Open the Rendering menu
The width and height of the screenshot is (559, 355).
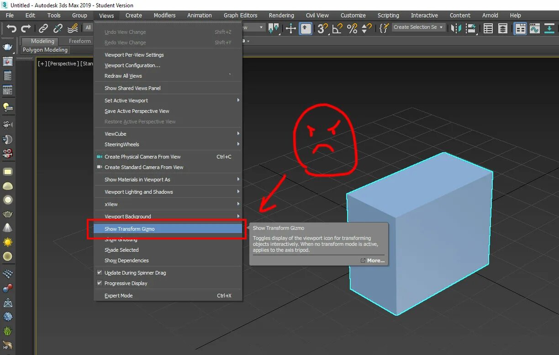click(x=282, y=15)
